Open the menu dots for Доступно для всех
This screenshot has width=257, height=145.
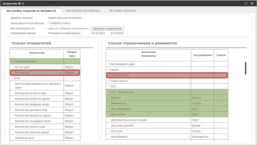pos(189,125)
